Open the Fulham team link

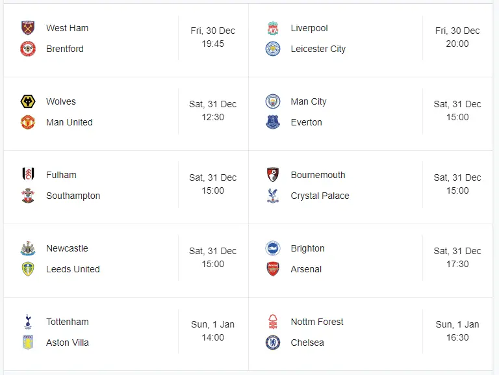(61, 175)
